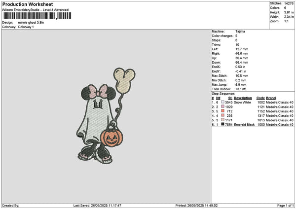Click the Machine Tajima value
This screenshot has width=296, height=209.
click(240, 32)
